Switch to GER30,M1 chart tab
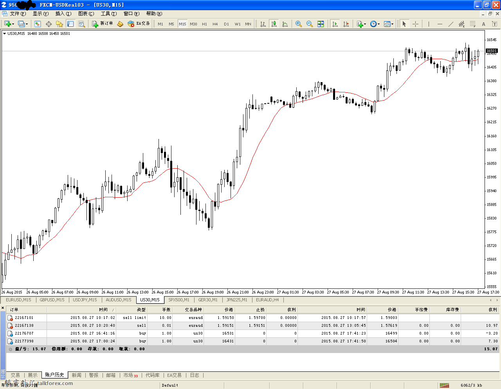This screenshot has height=389, width=501. 208,300
